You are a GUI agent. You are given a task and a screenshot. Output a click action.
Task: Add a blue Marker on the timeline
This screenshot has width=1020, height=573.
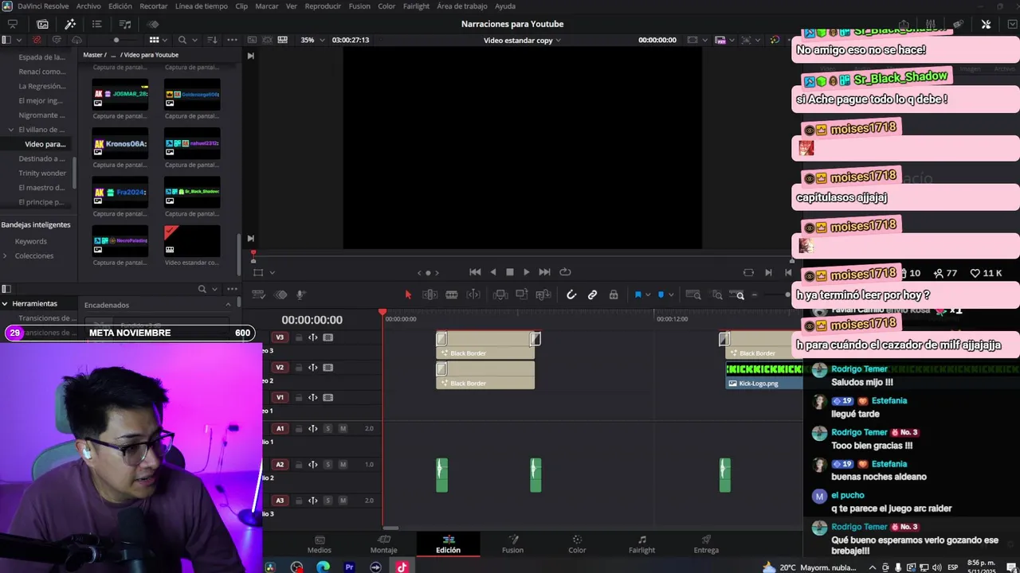pyautogui.click(x=661, y=294)
